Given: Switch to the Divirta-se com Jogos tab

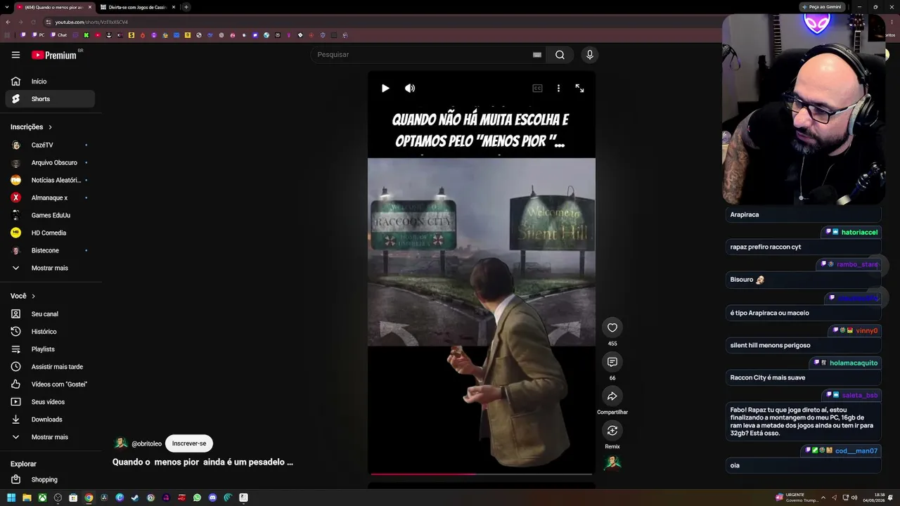Looking at the screenshot, I should [x=137, y=7].
